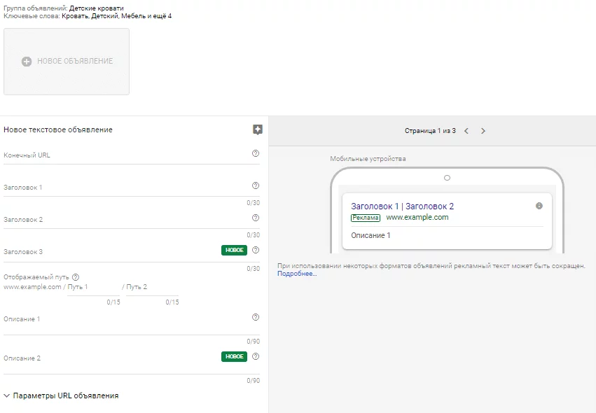Show help for Описание 2 field
Viewport: 596px width, 413px height.
256,356
